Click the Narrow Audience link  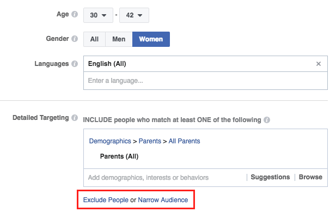(163, 200)
